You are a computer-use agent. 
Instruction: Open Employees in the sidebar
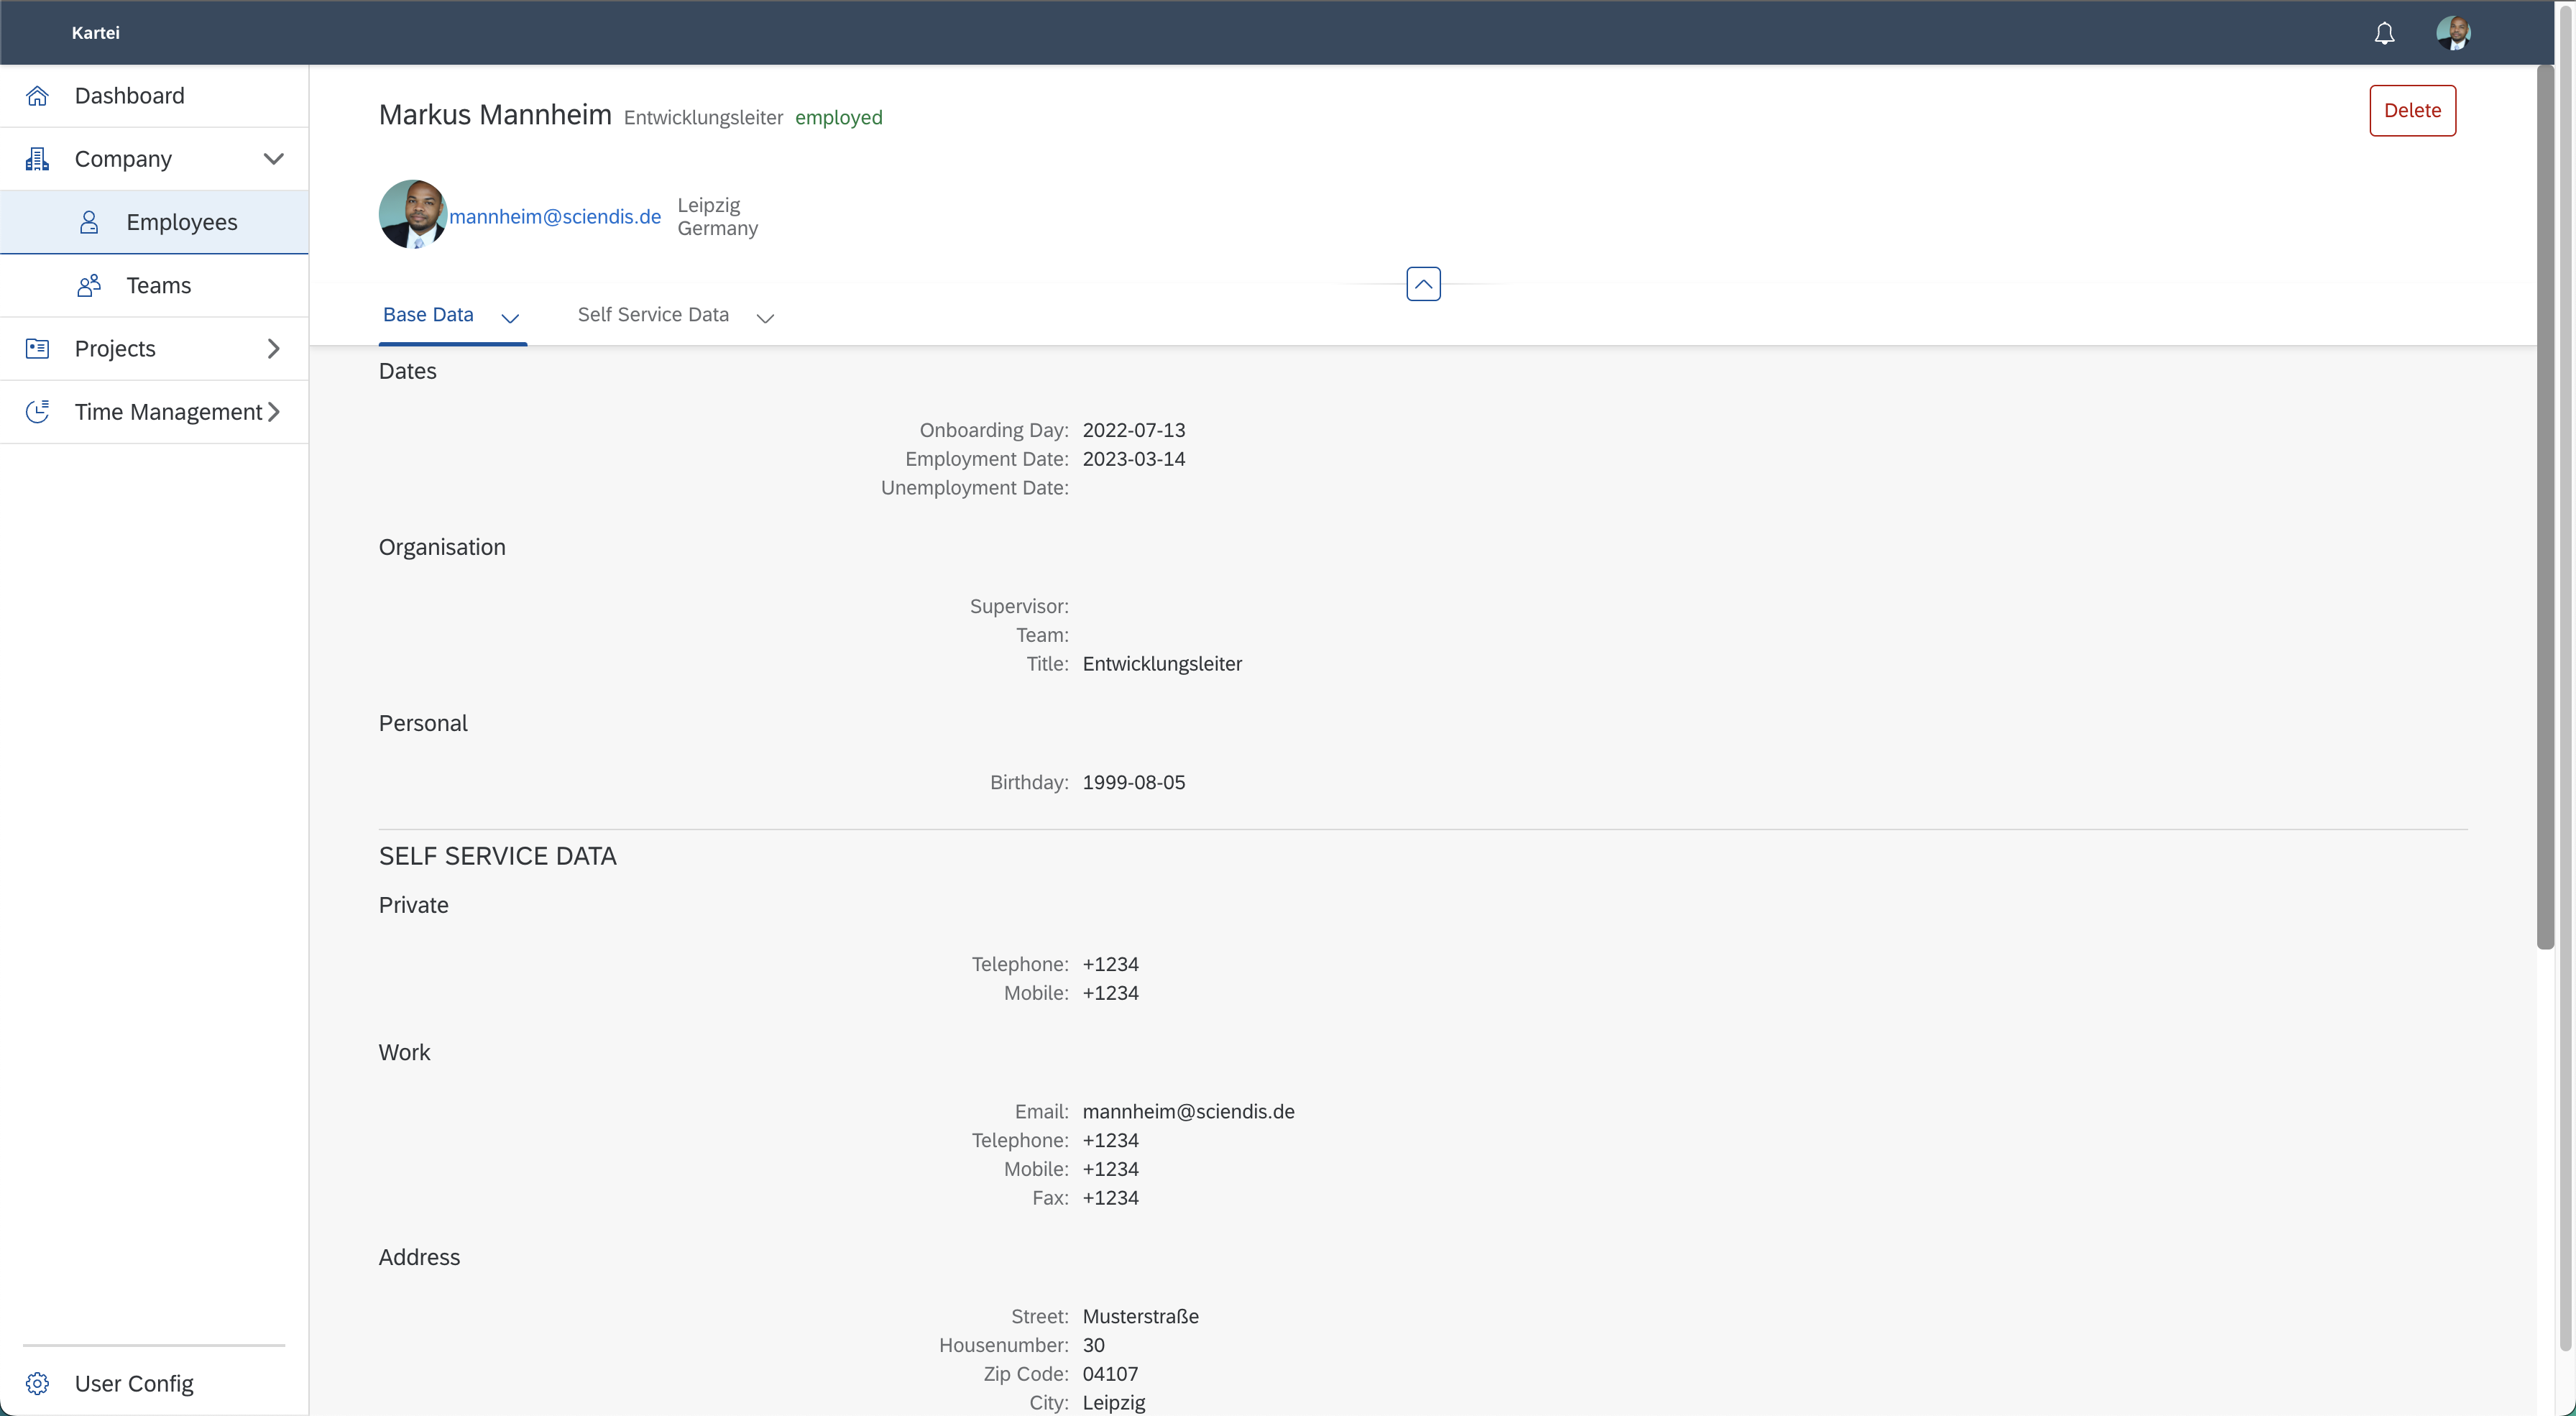click(154, 222)
